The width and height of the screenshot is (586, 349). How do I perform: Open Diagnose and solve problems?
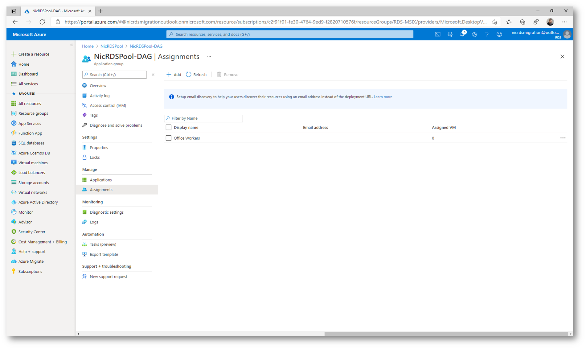pos(117,125)
